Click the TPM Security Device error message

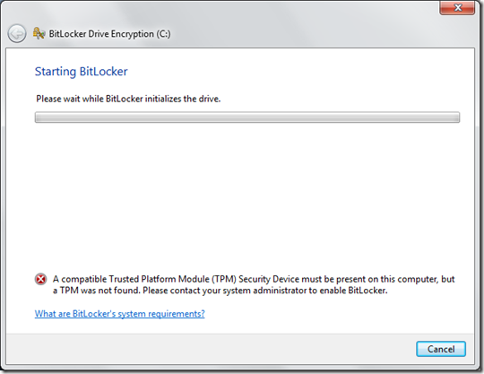click(x=254, y=284)
